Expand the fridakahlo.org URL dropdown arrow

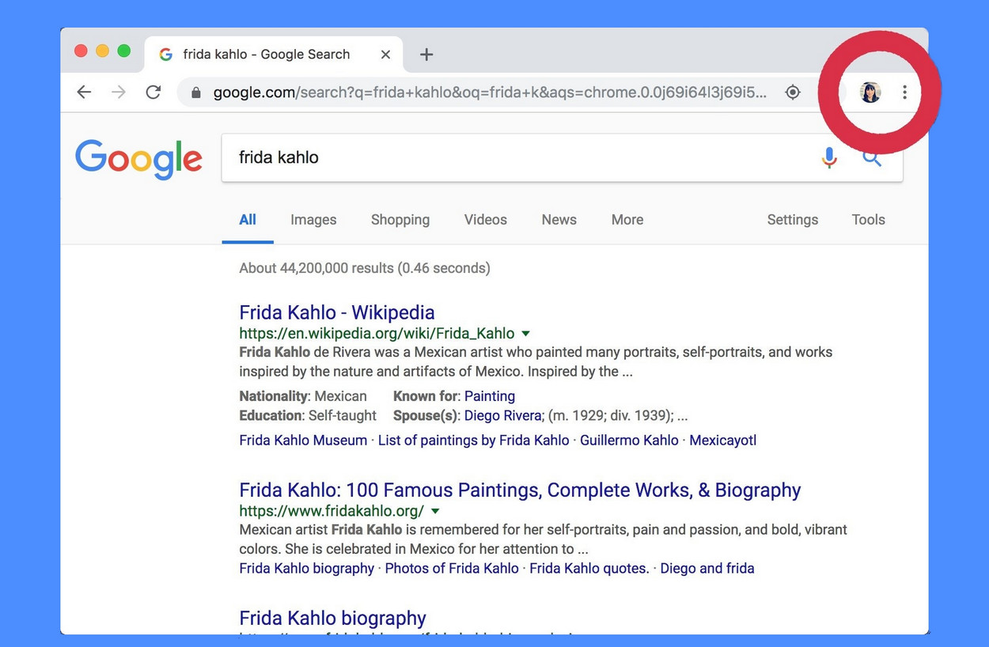coord(435,512)
